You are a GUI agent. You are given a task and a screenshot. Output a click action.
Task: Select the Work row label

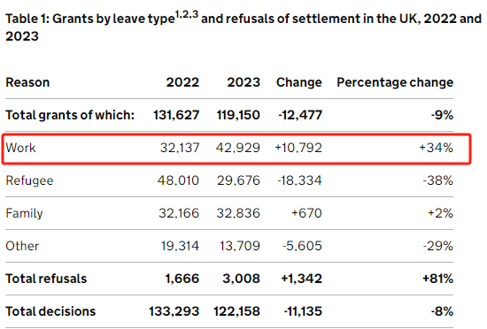pos(21,148)
